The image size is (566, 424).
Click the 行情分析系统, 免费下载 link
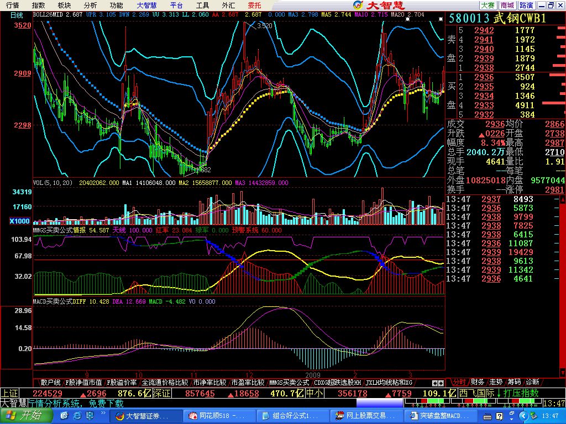[x=76, y=403]
